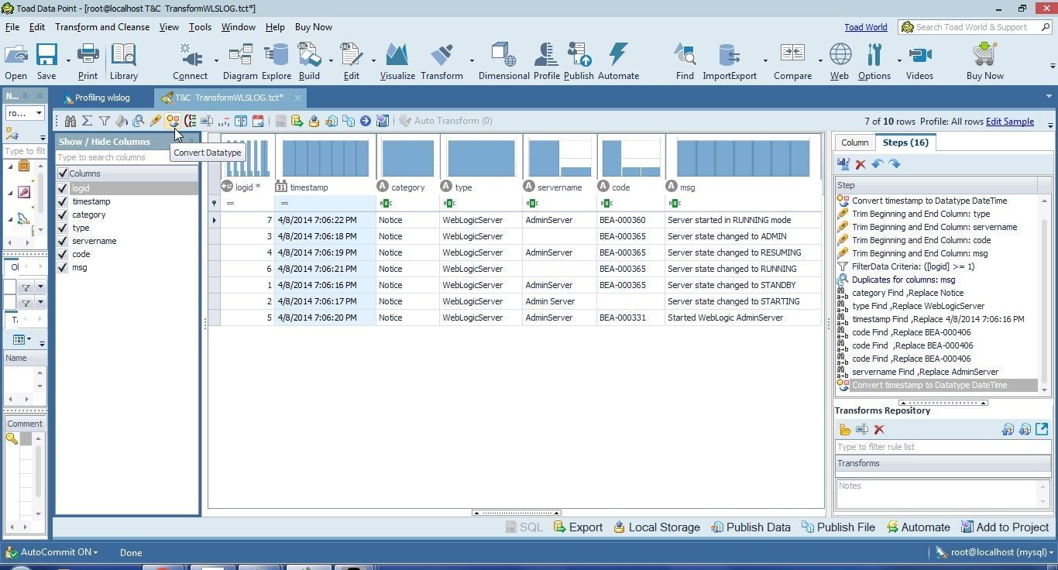The image size is (1058, 570).
Task: Click the red calendar date tool icon
Action: coord(258,121)
